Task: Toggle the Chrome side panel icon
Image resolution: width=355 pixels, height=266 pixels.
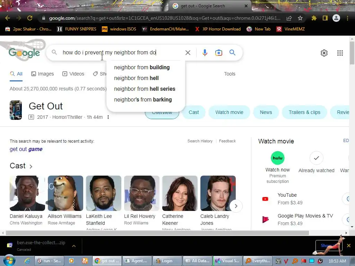Action: 325,18
